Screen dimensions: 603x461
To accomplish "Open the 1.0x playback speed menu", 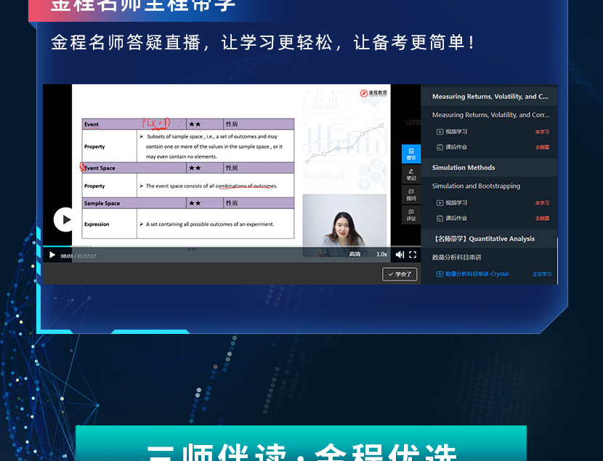I will [381, 255].
